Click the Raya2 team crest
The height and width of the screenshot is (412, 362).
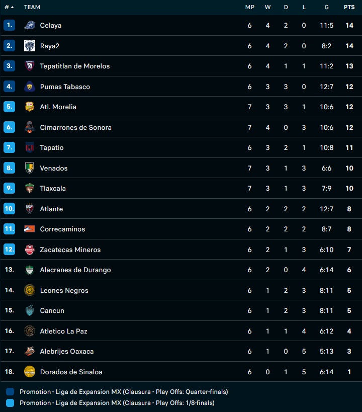(30, 46)
